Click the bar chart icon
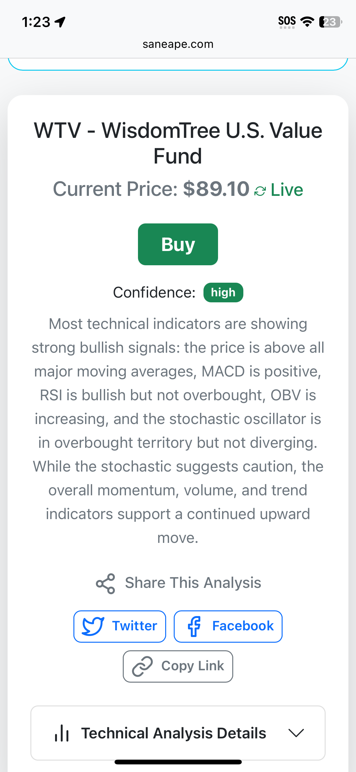The height and width of the screenshot is (772, 356). (62, 733)
